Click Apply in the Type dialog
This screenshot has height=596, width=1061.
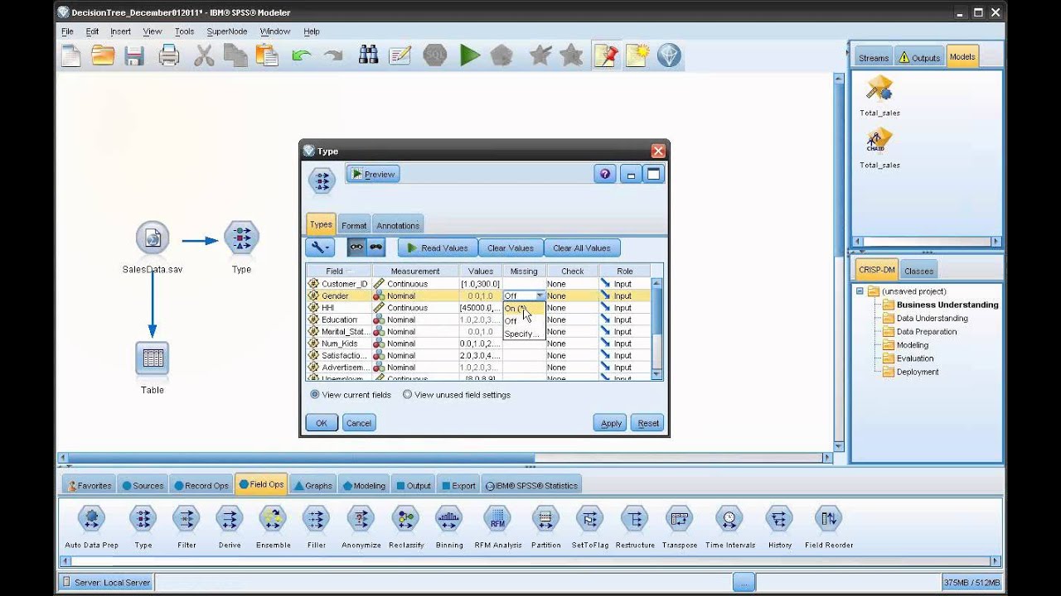611,423
